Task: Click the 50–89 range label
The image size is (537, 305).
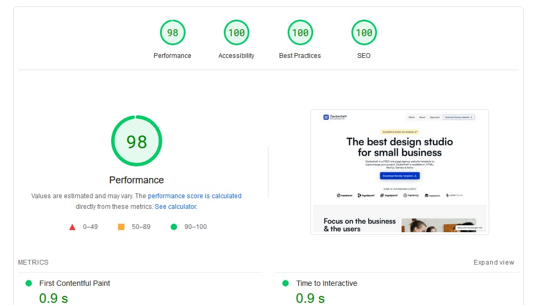Action: tap(141, 226)
